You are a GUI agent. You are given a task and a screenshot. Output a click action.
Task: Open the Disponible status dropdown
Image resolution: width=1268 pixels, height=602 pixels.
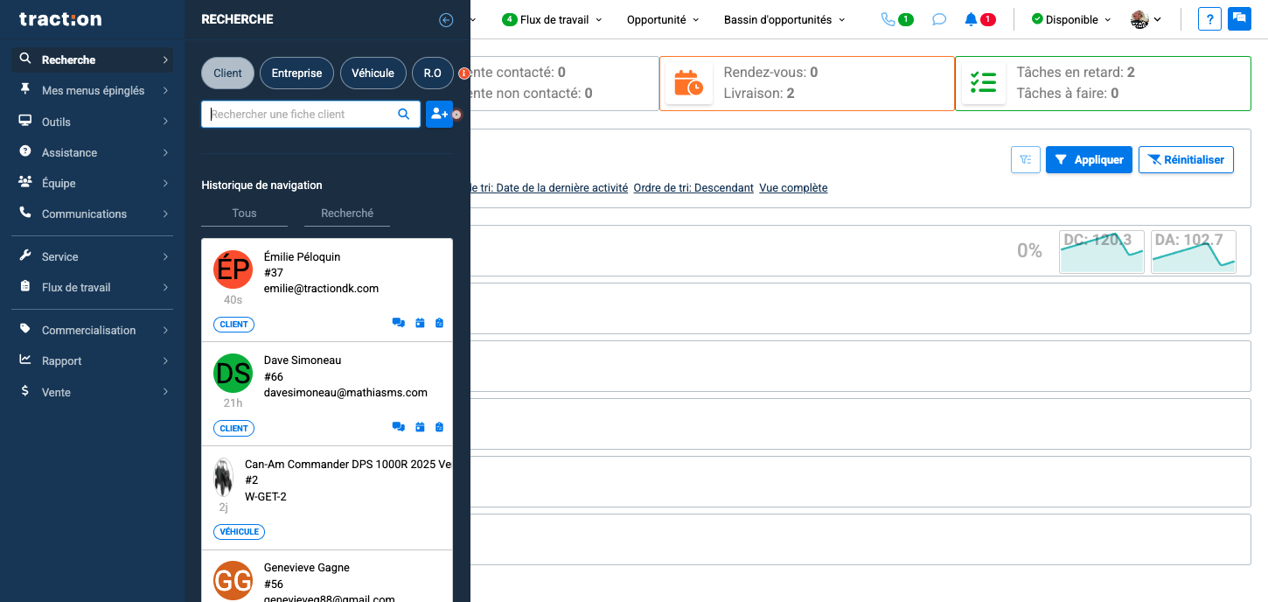(x=1069, y=18)
